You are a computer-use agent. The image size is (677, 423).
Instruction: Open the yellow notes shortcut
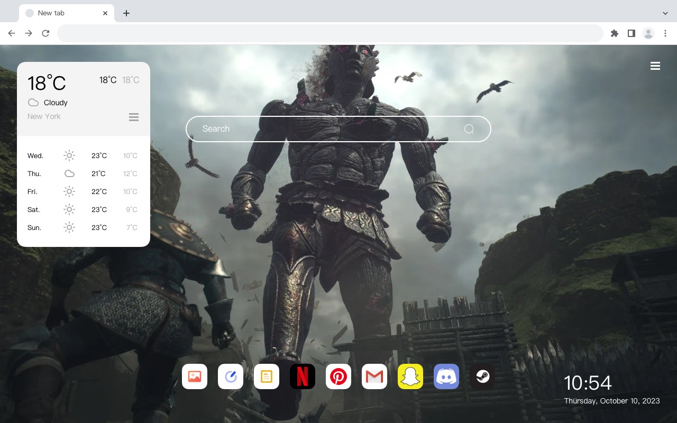pos(267,376)
